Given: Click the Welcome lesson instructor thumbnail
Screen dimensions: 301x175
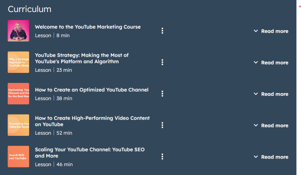Looking at the screenshot, I should 18,31.
